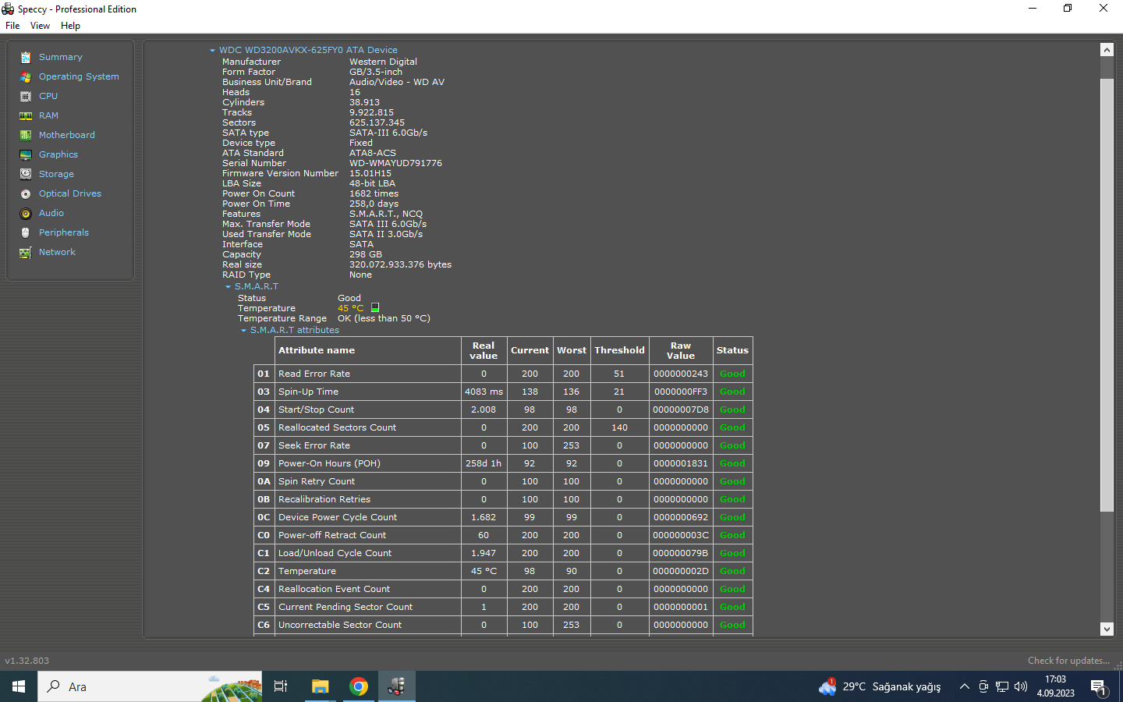Open Task View from the taskbar
This screenshot has width=1123, height=702.
281,686
